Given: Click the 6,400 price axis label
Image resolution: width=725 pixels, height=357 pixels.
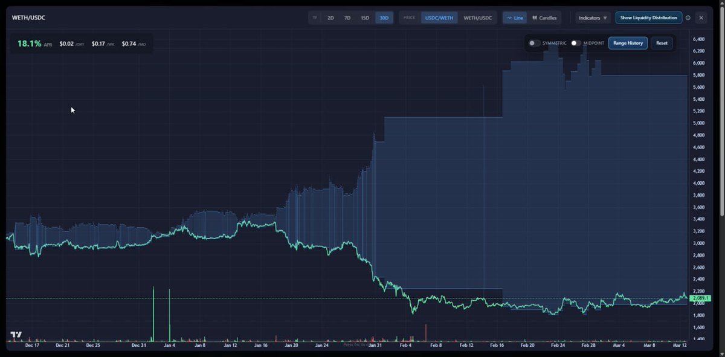Looking at the screenshot, I should point(699,39).
